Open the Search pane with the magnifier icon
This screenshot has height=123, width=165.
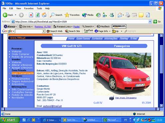click(x=56, y=15)
